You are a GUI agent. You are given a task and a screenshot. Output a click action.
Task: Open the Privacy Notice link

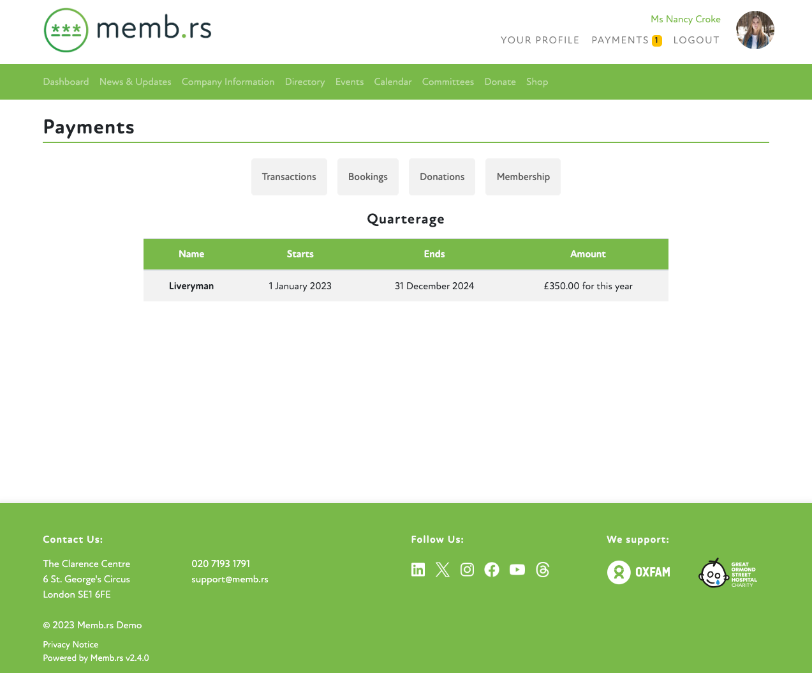(x=70, y=644)
